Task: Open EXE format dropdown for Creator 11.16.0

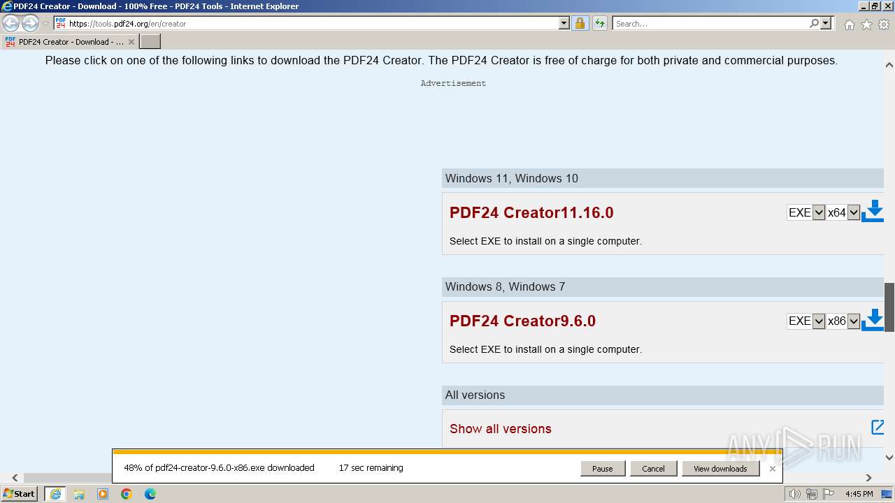Action: (806, 212)
